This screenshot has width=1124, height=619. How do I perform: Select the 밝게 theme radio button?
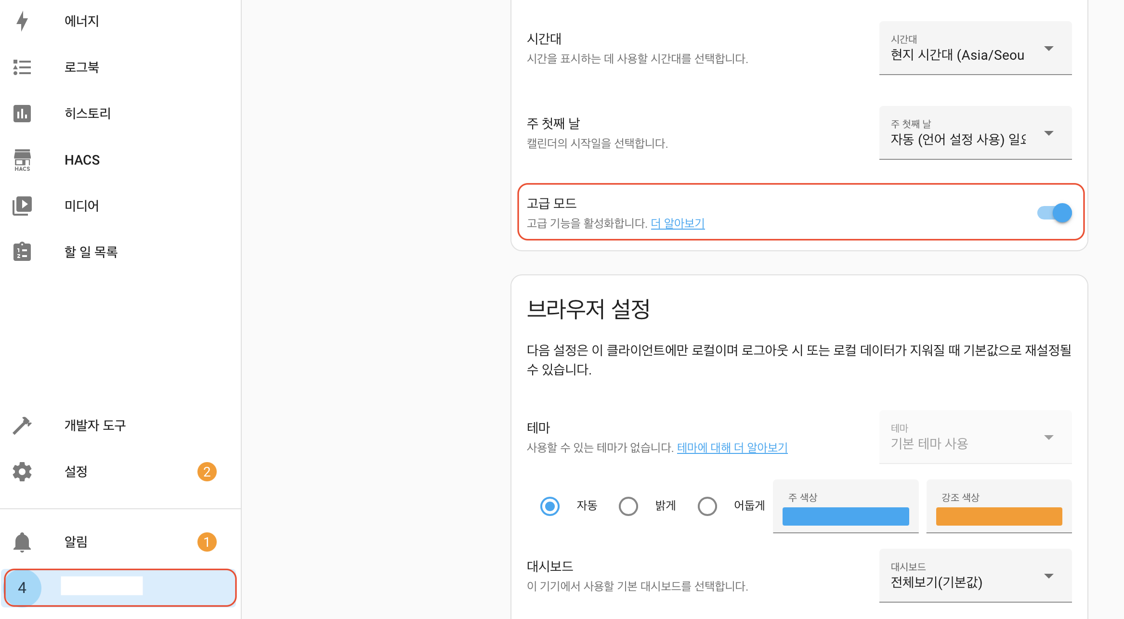pos(628,506)
